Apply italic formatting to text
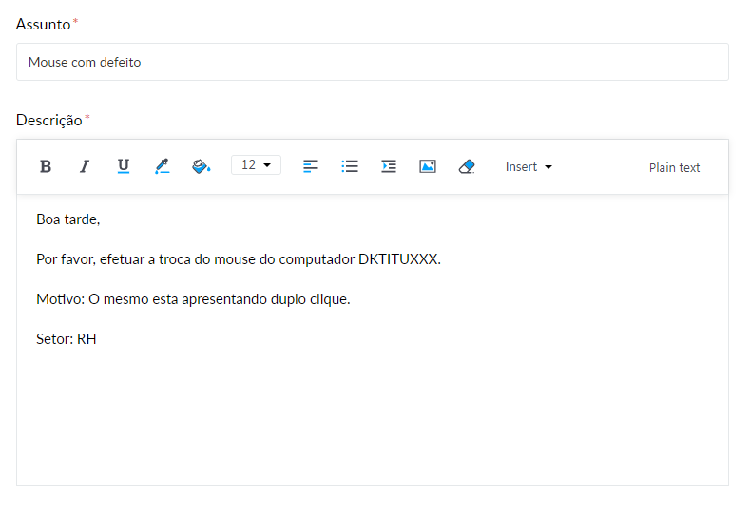 click(85, 166)
